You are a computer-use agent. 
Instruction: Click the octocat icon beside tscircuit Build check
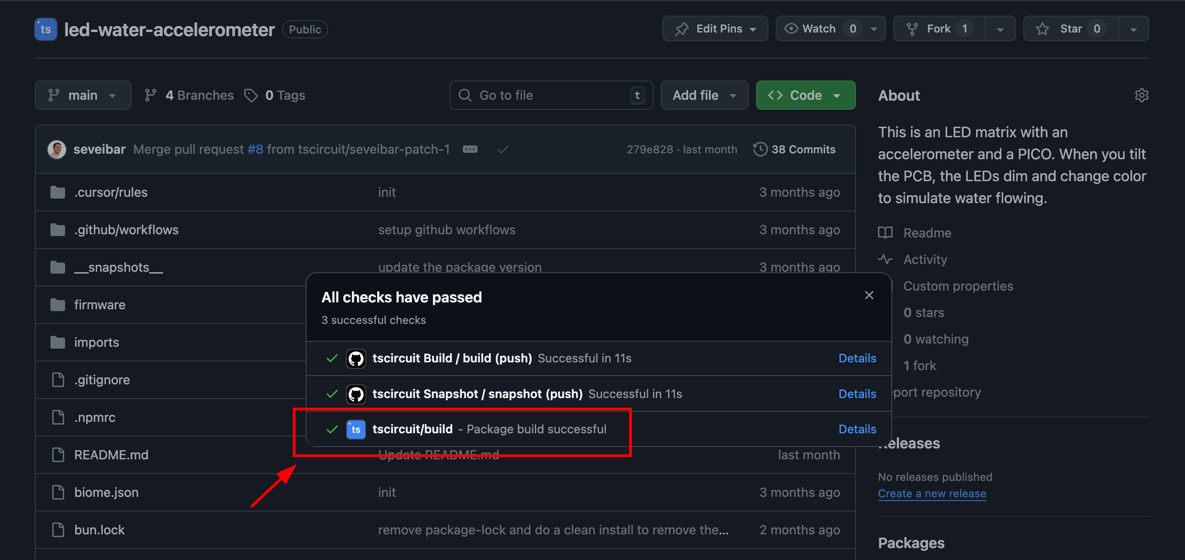coord(356,358)
